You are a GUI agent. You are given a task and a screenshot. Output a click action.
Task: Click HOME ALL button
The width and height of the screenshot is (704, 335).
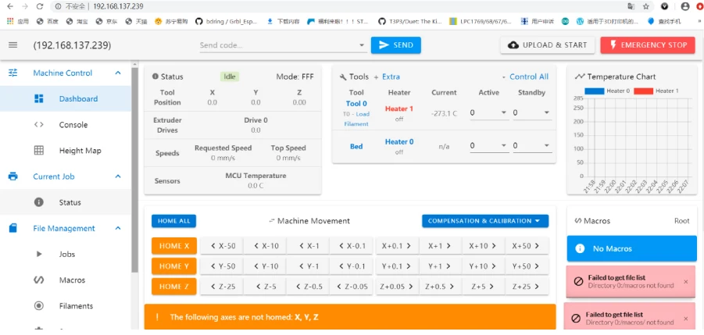(173, 221)
